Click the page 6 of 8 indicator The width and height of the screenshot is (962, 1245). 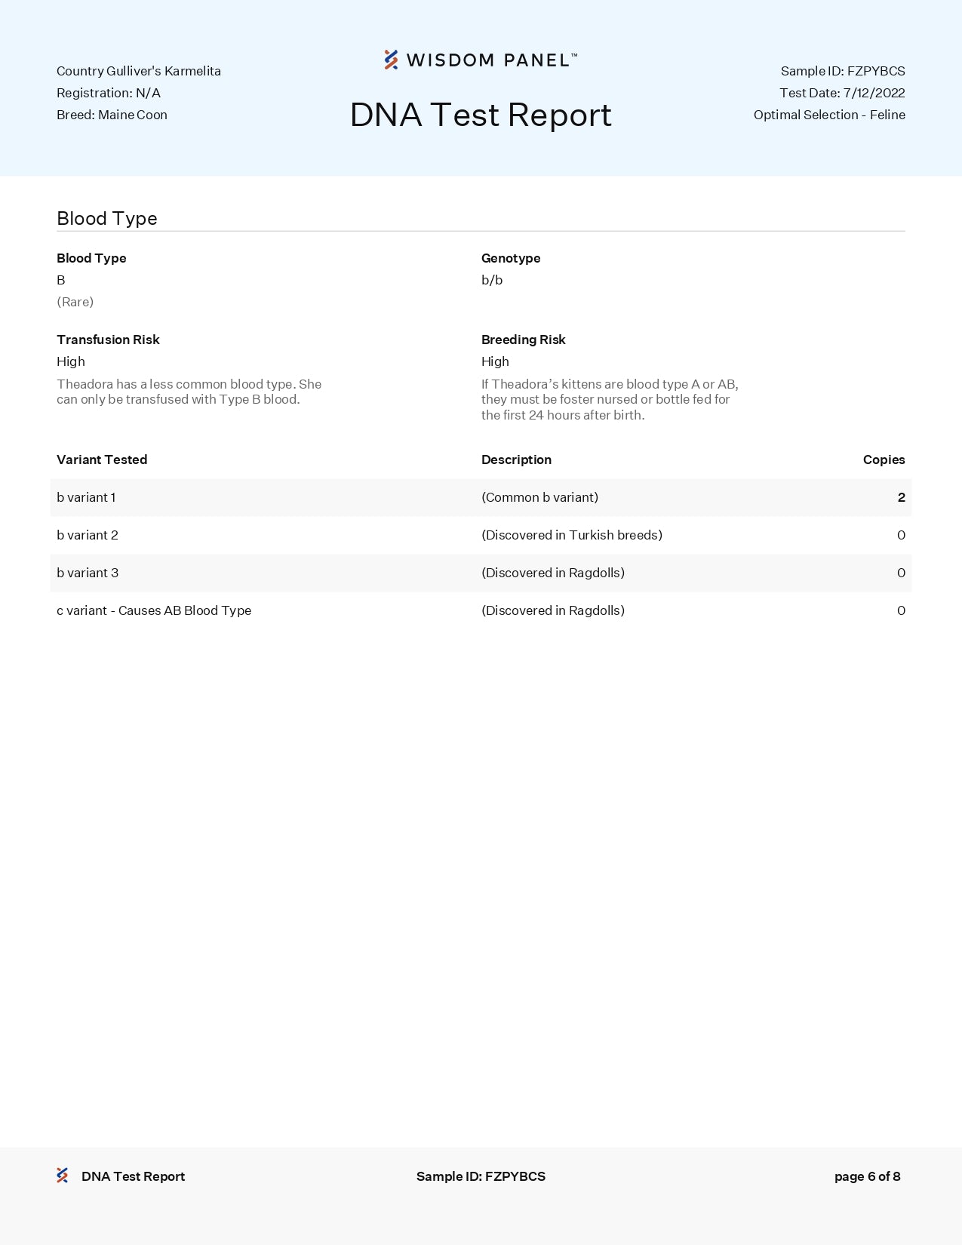pyautogui.click(x=867, y=1176)
